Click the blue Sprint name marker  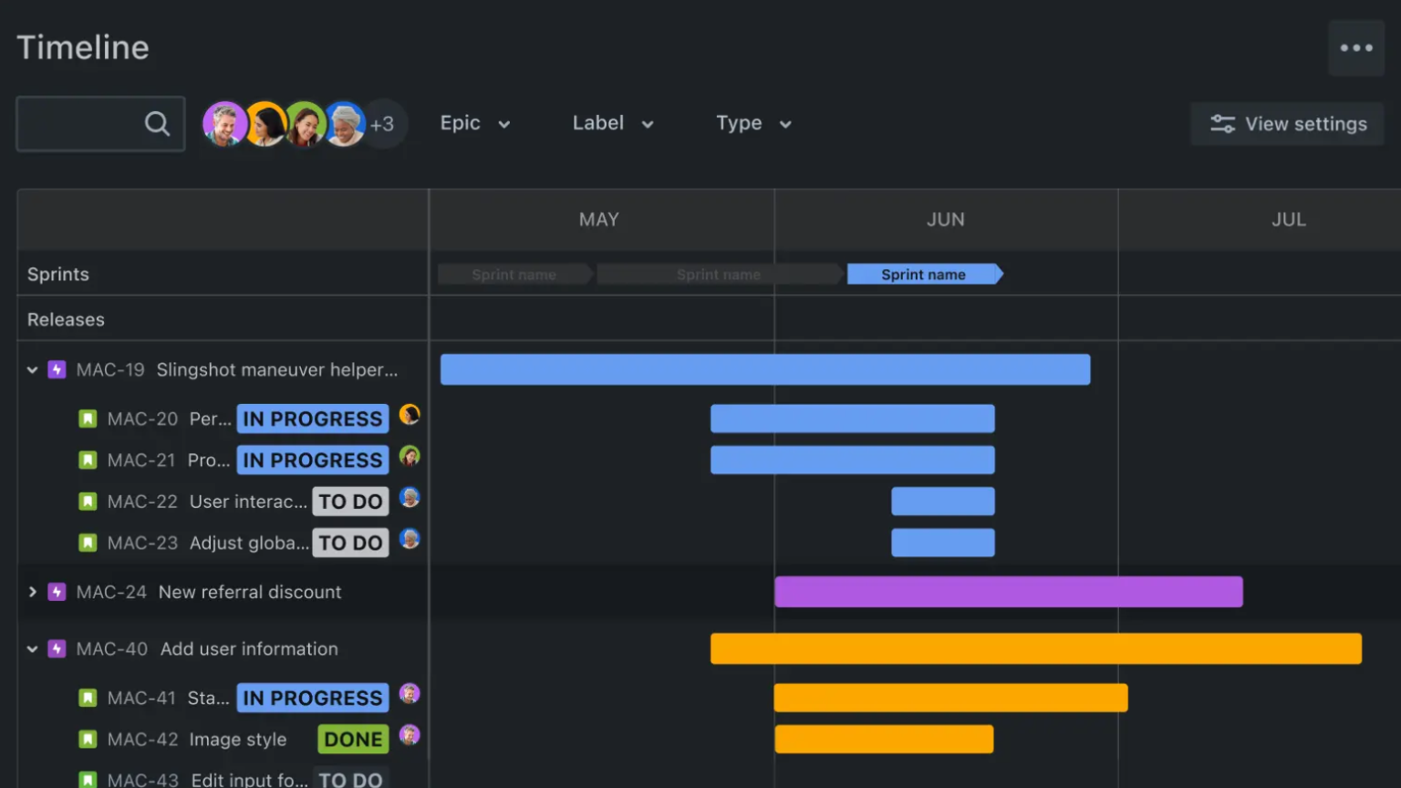922,274
